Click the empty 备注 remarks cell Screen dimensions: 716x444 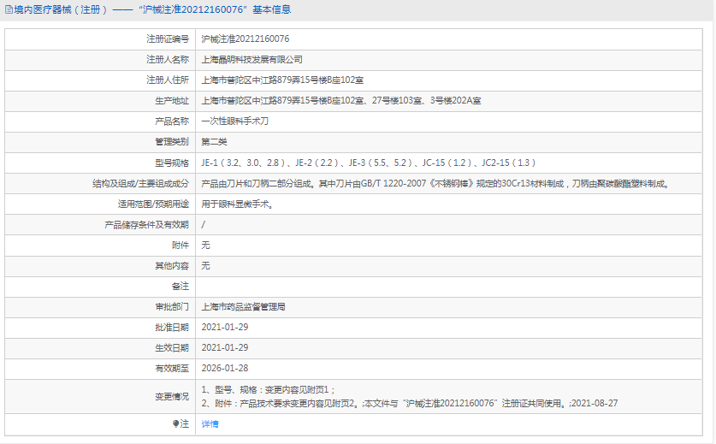coord(452,286)
